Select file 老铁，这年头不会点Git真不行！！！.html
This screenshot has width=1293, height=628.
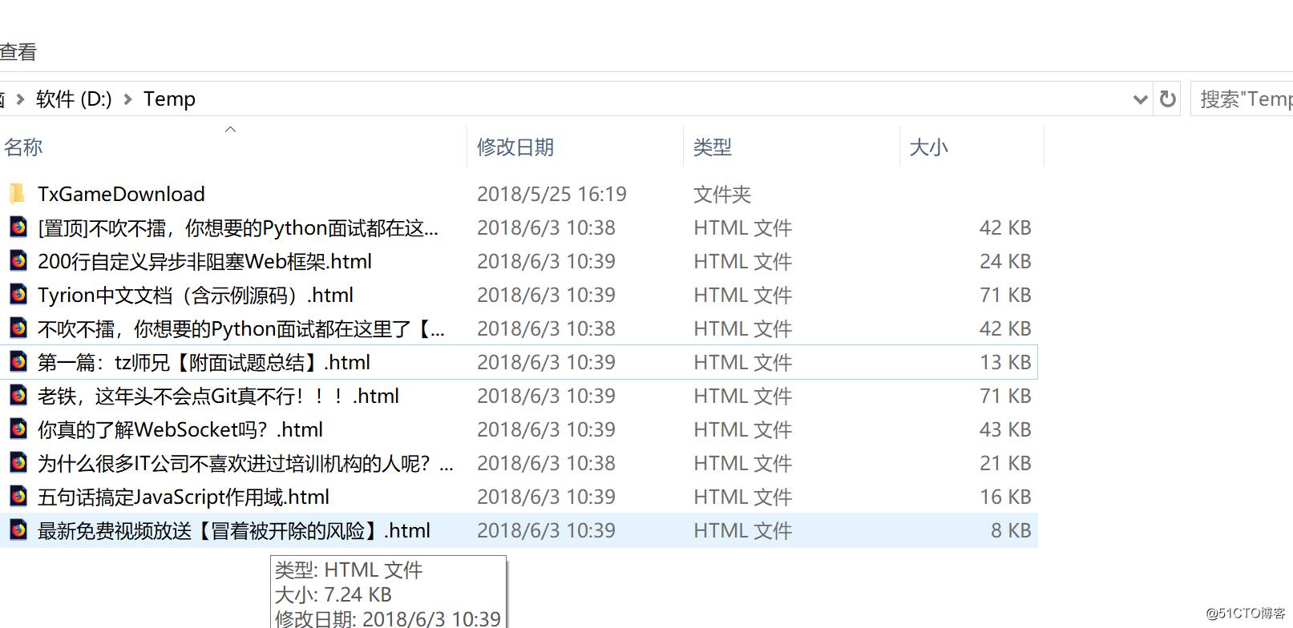pyautogui.click(x=218, y=397)
